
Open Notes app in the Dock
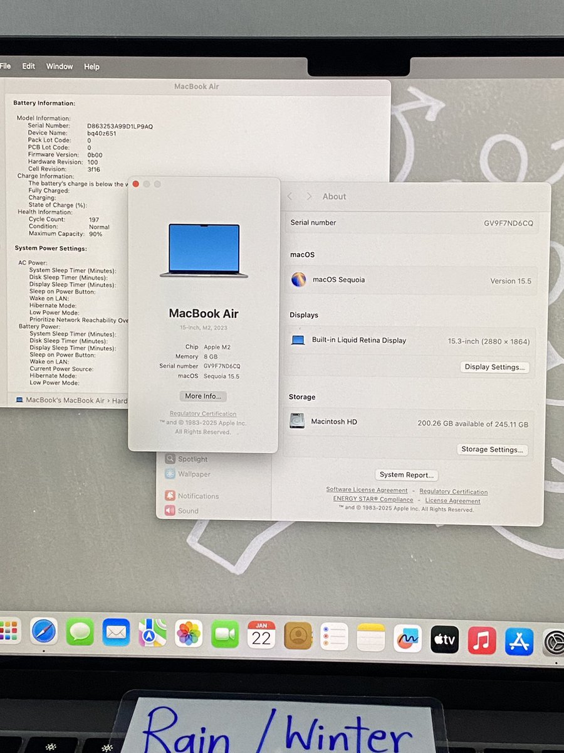click(x=371, y=638)
